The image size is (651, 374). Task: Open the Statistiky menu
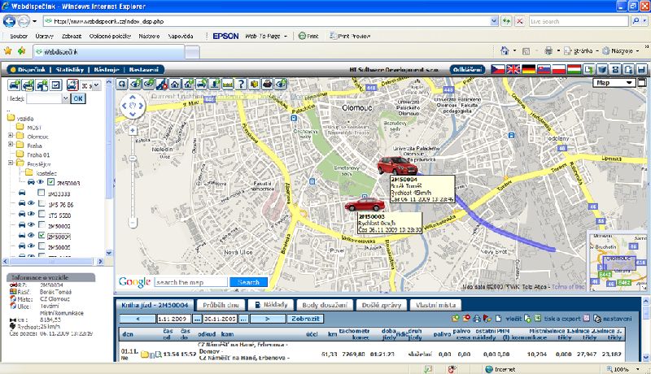(x=70, y=70)
